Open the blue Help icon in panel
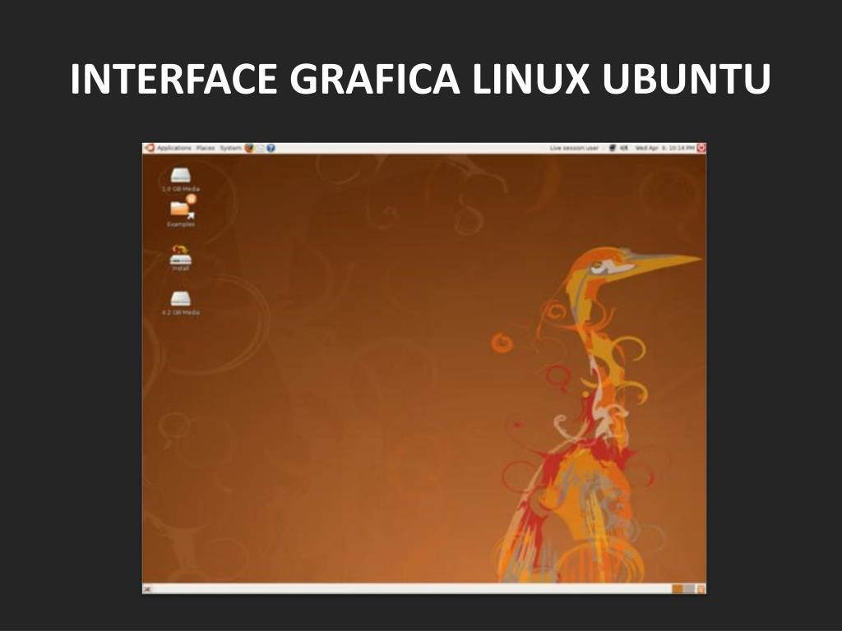842x631 pixels. (271, 148)
